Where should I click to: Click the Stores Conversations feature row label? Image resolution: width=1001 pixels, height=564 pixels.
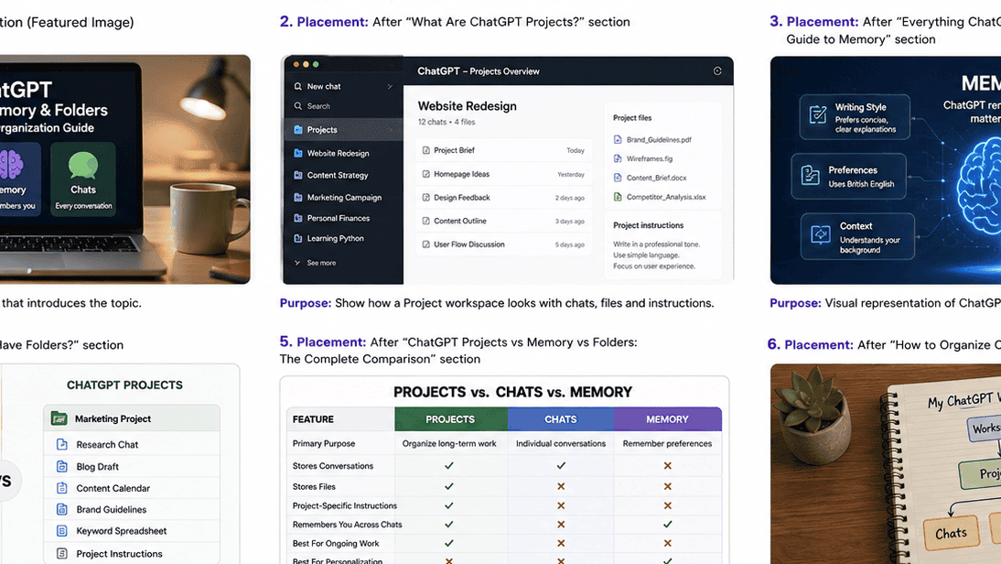(333, 466)
